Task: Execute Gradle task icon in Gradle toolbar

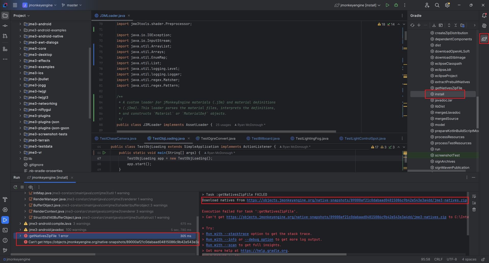Action: 441,25
